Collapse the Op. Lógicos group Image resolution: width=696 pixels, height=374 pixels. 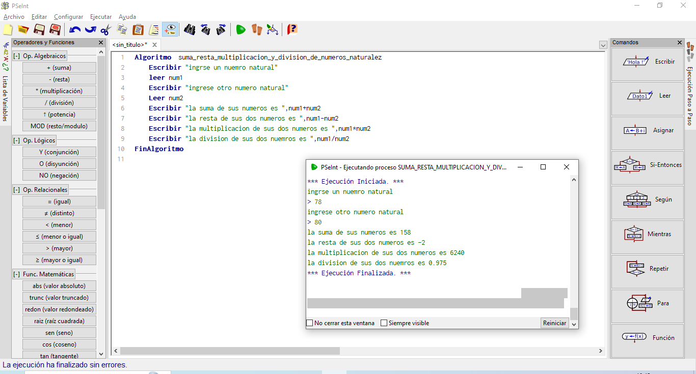[17, 140]
